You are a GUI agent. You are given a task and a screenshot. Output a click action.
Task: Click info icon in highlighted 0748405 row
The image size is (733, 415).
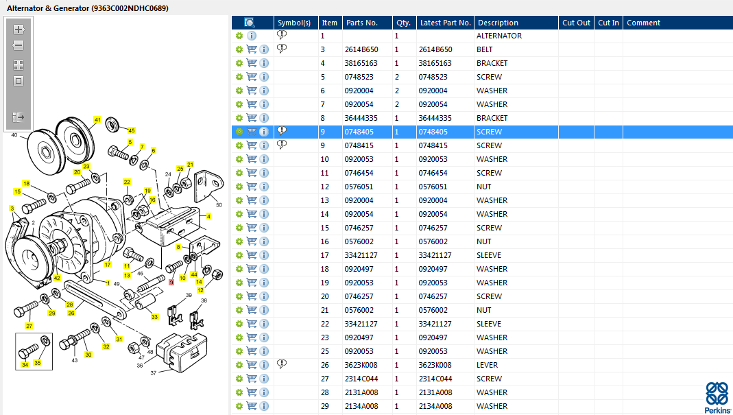[x=264, y=132]
